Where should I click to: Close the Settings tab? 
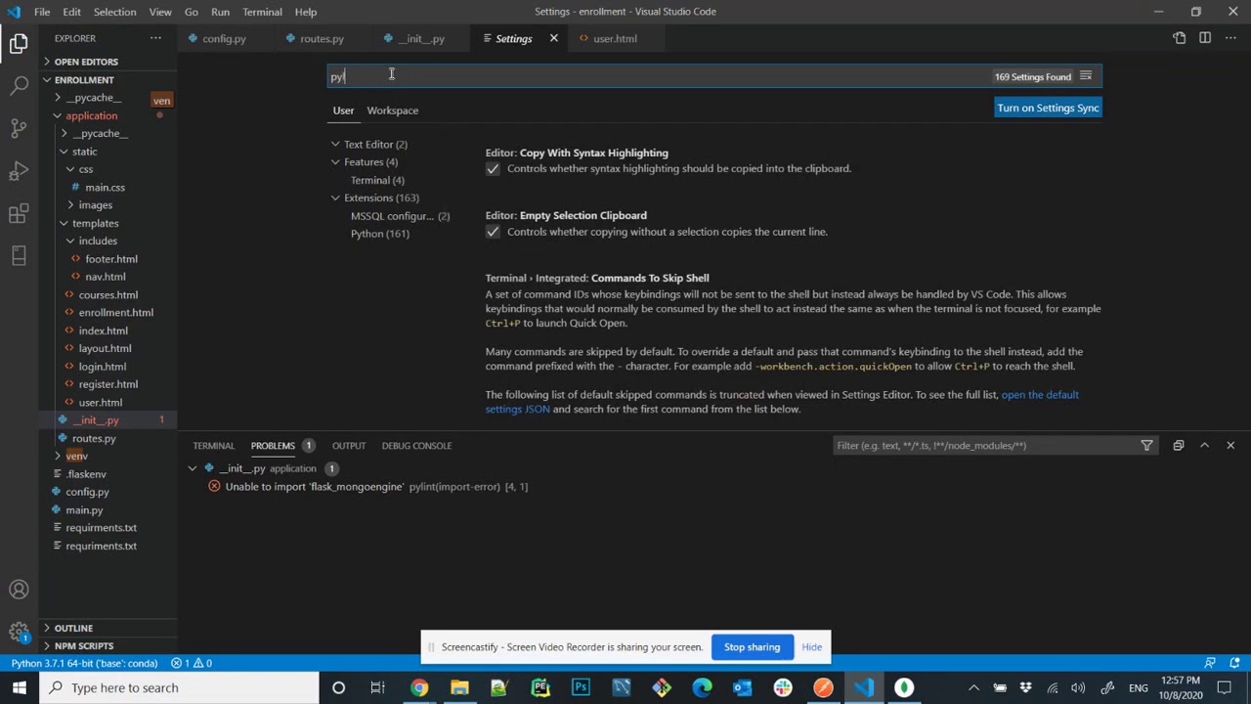pyautogui.click(x=553, y=38)
